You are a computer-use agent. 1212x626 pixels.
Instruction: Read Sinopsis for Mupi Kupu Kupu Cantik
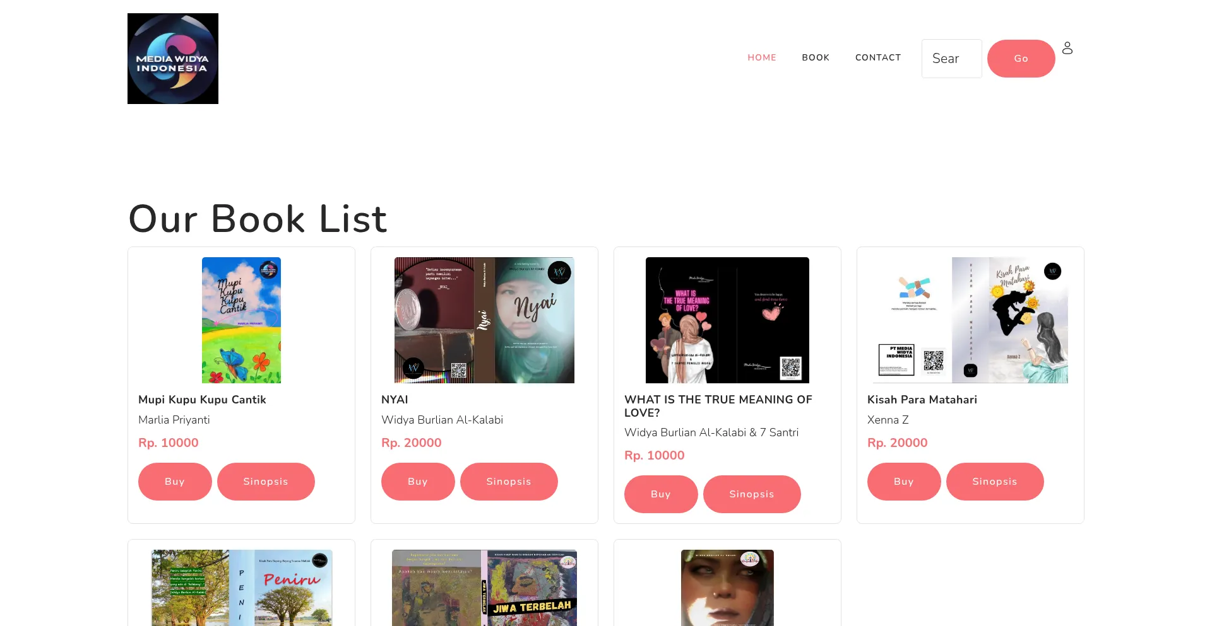point(266,482)
